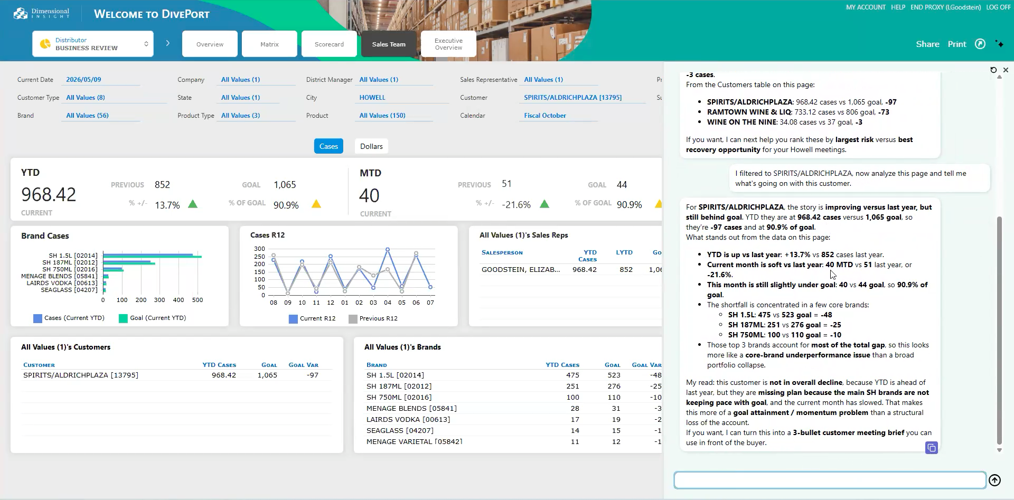The width and height of the screenshot is (1014, 500).
Task: Click the chat message input field
Action: 830,480
